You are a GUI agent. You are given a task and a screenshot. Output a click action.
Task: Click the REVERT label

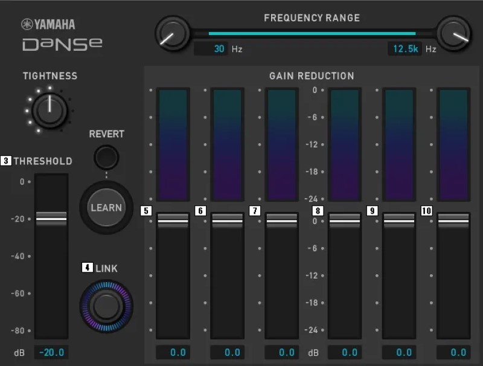point(107,134)
